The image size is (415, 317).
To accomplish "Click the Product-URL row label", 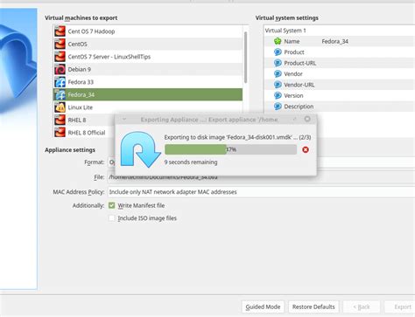I will 300,63.
